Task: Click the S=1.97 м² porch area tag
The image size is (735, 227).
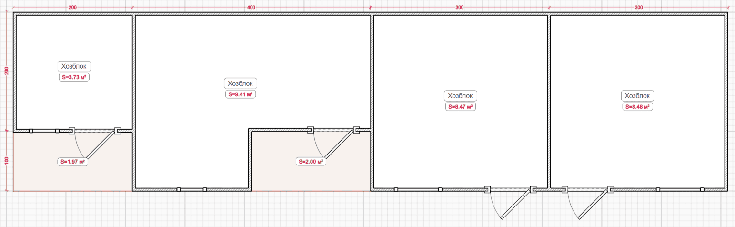Action: pyautogui.click(x=73, y=162)
